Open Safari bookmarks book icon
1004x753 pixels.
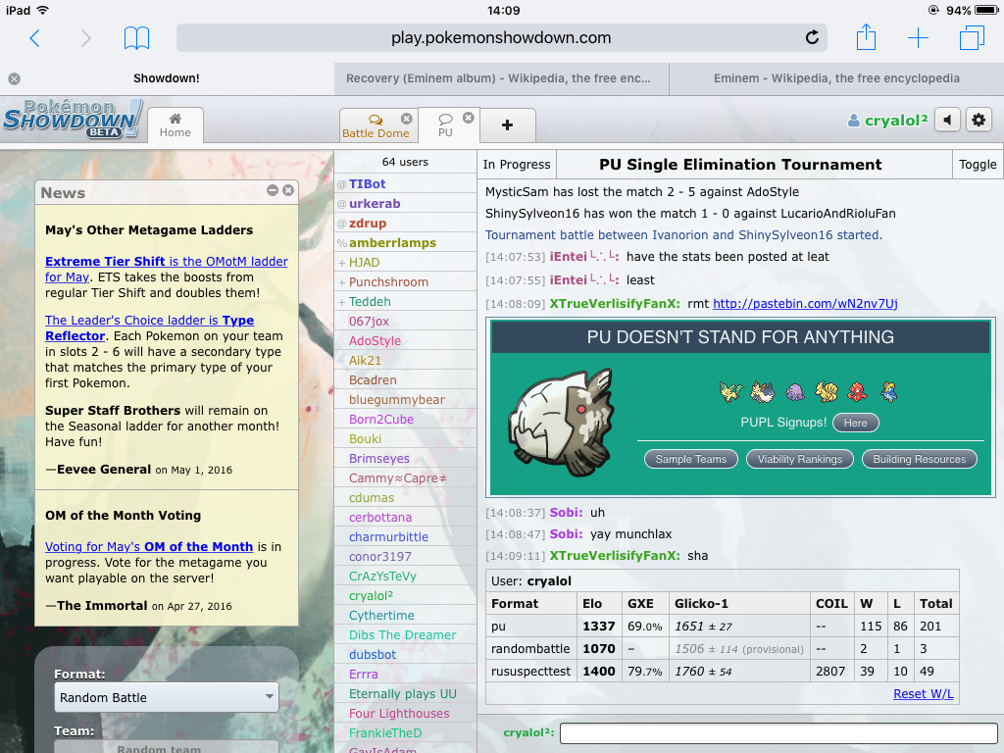click(x=136, y=38)
